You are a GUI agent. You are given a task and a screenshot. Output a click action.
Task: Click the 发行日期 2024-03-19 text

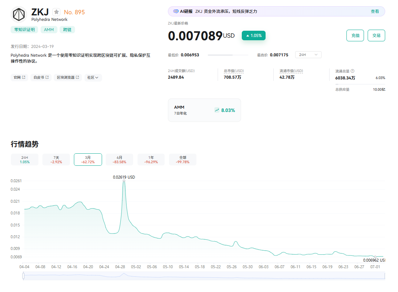click(32, 46)
